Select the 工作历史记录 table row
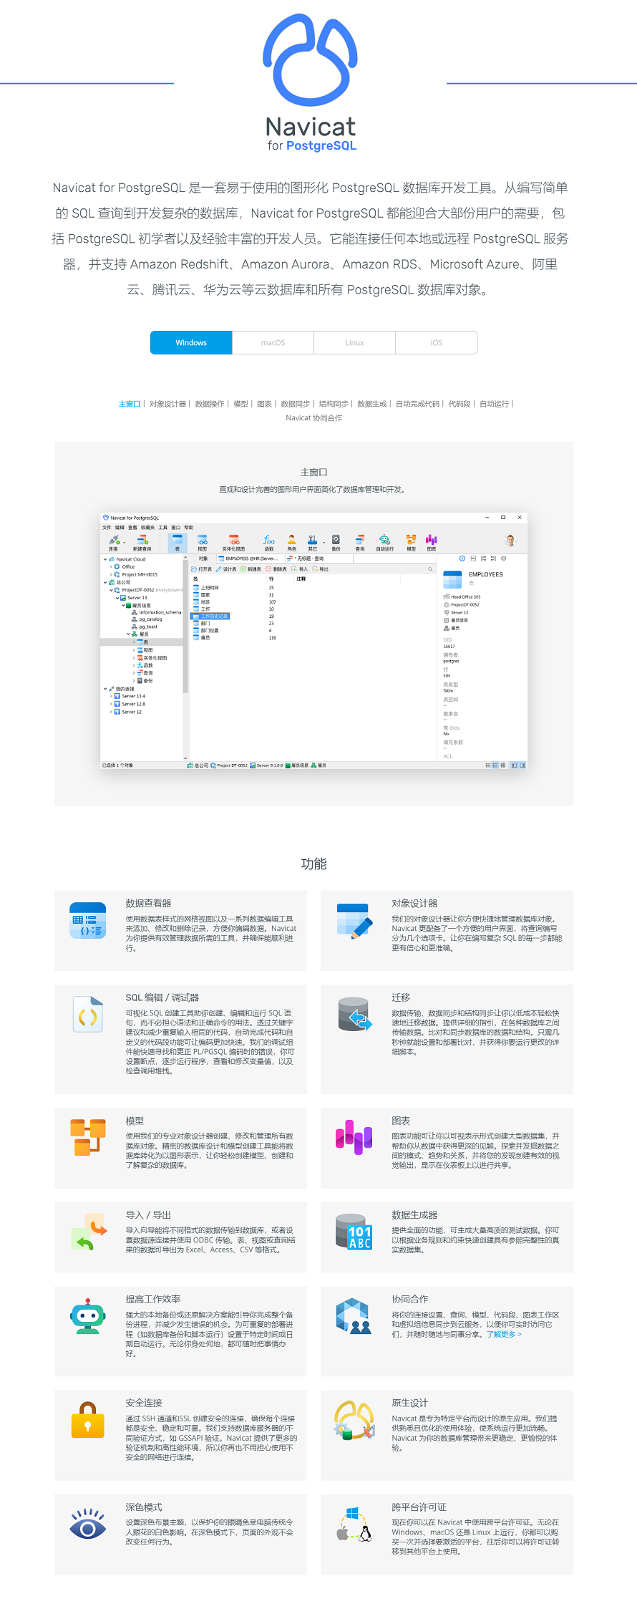 point(210,616)
